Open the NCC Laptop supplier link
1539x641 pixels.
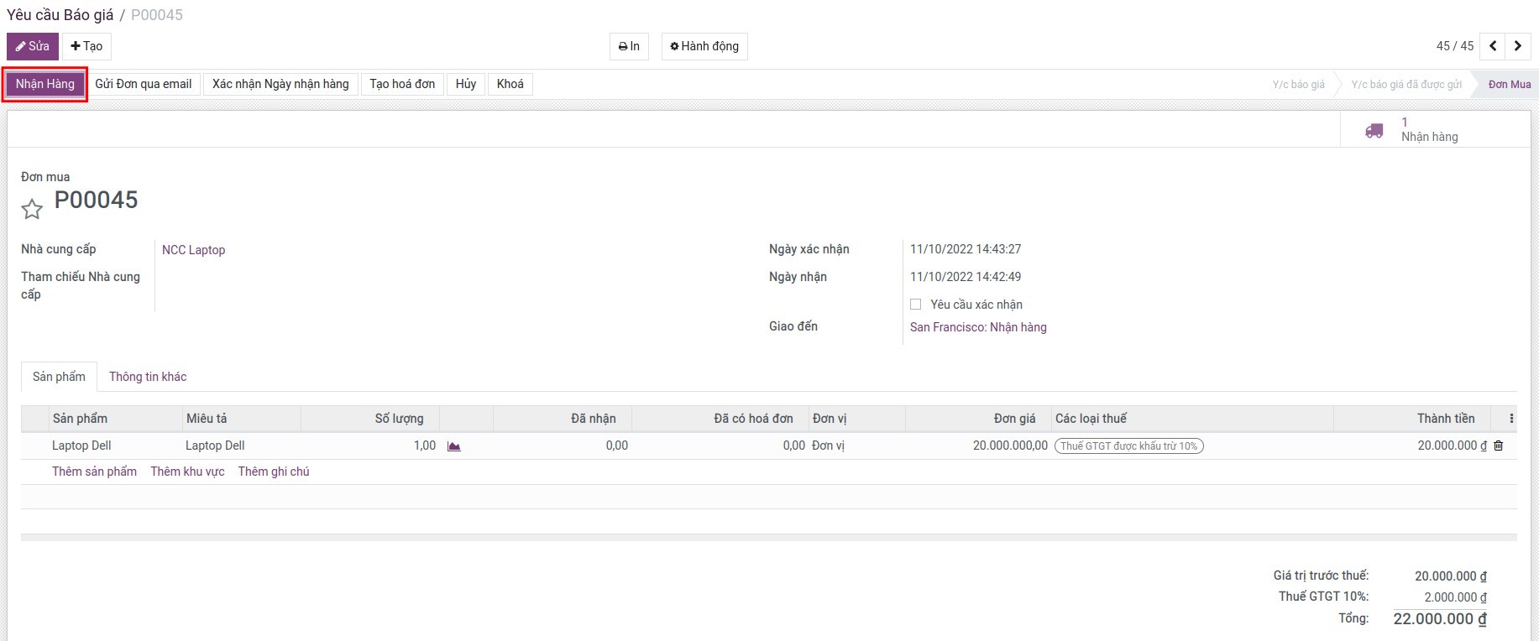coord(193,250)
